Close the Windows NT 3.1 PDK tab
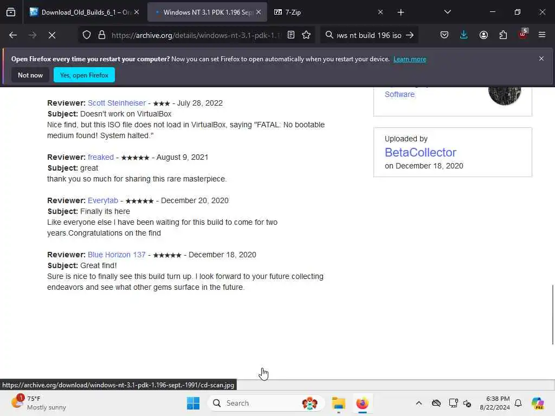Image resolution: width=555 pixels, height=416 pixels. 259,12
